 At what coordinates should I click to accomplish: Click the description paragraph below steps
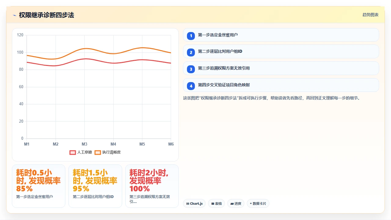click(272, 98)
